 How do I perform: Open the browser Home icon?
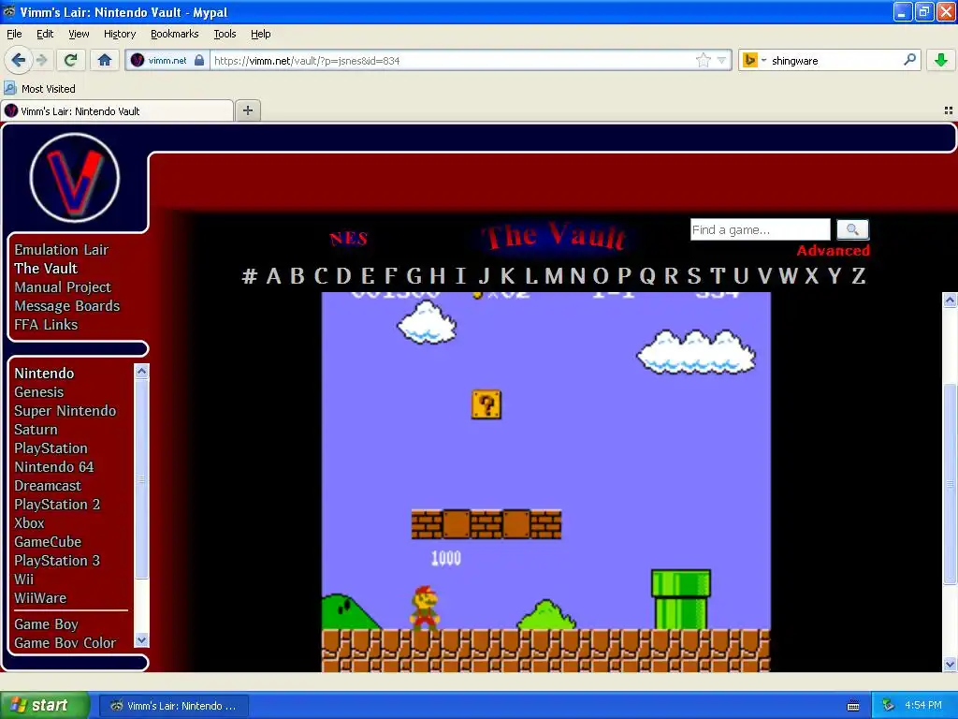(x=105, y=60)
